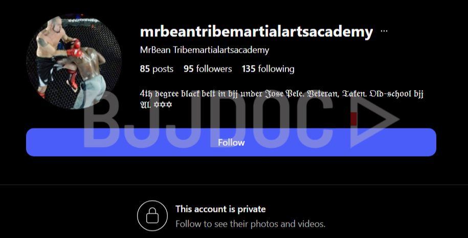Open the 95 followers list
Image resolution: width=468 pixels, height=238 pixels.
(208, 69)
